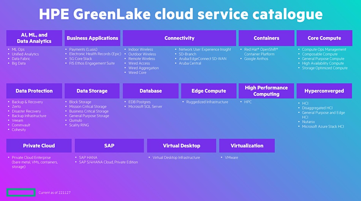
Task: Click the Virtual Desktop category box
Action: pyautogui.click(x=182, y=146)
